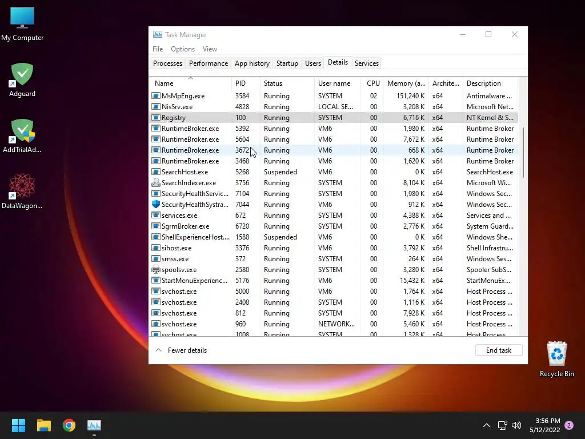Select svchost.exe row with PID 5000
Screen dimensions: 585x439
pyautogui.click(x=334, y=291)
